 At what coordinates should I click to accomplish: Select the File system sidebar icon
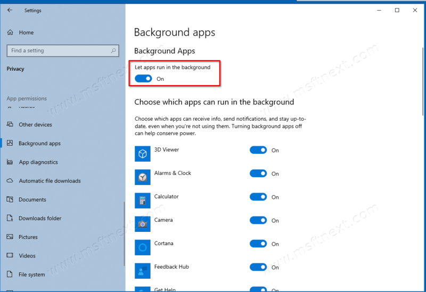coord(10,274)
